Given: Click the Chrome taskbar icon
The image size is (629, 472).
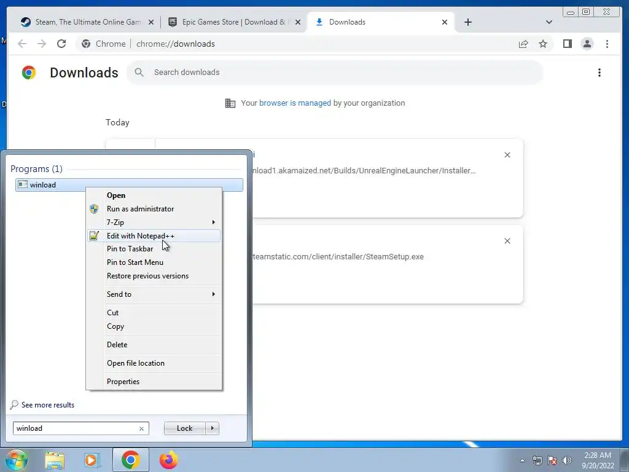Looking at the screenshot, I should click(130, 460).
